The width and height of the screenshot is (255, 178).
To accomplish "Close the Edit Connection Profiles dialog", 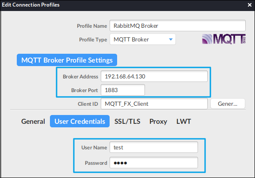I will [x=250, y=5].
